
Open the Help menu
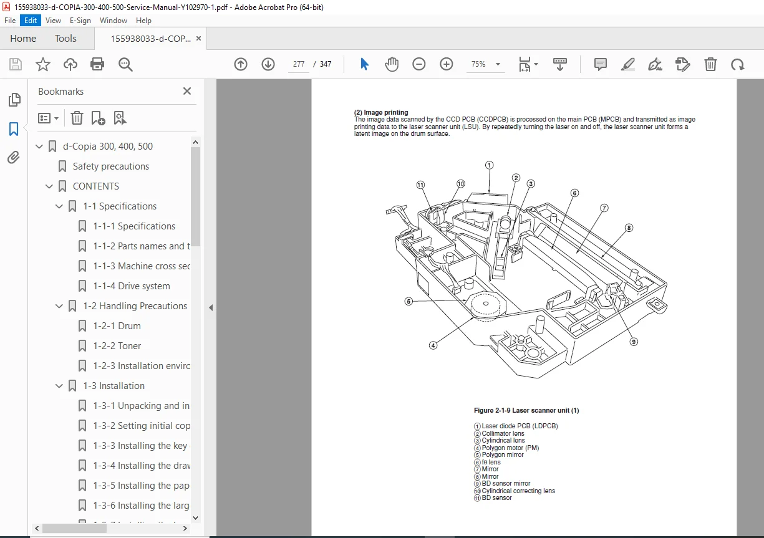144,21
